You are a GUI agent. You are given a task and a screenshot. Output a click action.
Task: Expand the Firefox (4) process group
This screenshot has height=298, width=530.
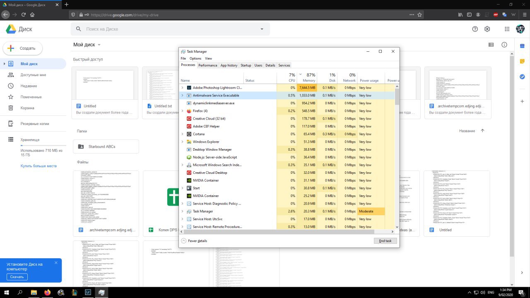coord(182,111)
